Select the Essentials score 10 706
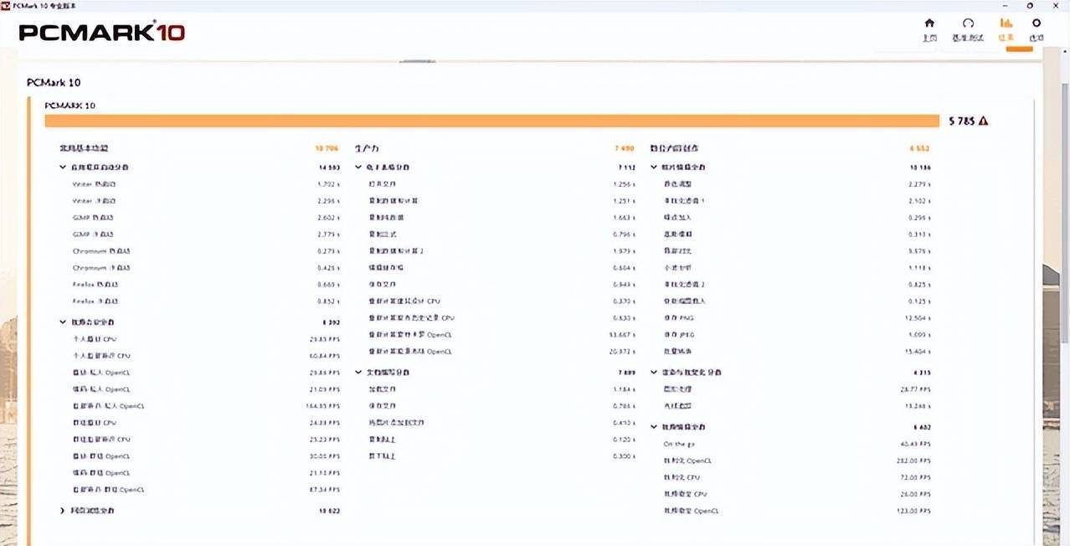The width and height of the screenshot is (1070, 546). click(x=327, y=148)
